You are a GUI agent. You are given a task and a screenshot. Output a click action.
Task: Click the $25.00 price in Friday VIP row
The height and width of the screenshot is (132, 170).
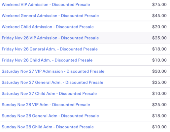click(159, 38)
